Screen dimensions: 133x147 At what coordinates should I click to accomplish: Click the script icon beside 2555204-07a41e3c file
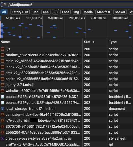coord(3,133)
